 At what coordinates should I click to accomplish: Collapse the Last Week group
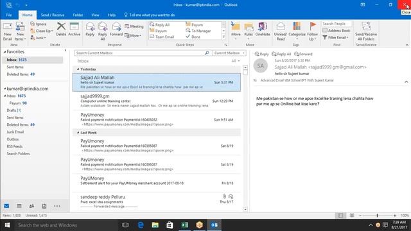78,133
